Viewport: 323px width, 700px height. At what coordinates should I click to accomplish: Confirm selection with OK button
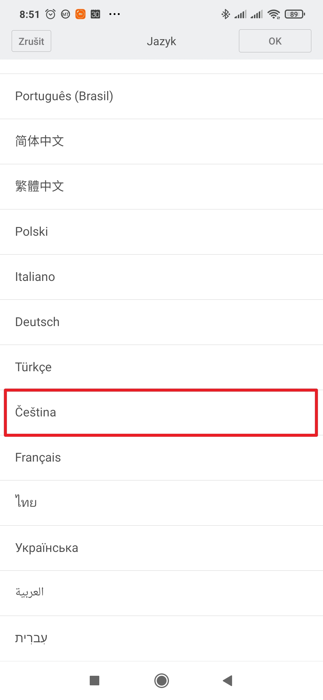pos(275,41)
